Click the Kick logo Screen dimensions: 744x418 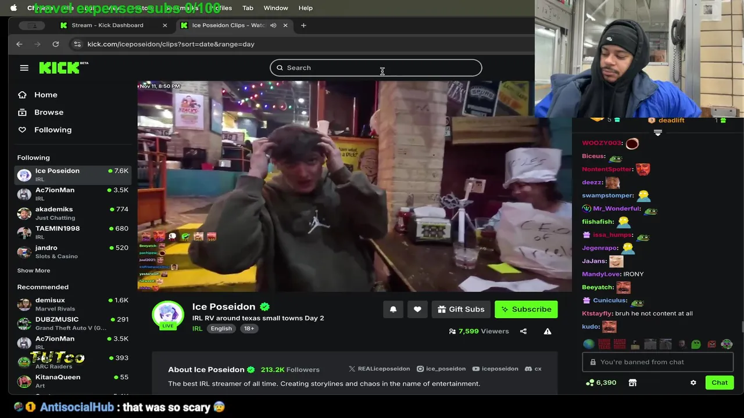pos(63,68)
